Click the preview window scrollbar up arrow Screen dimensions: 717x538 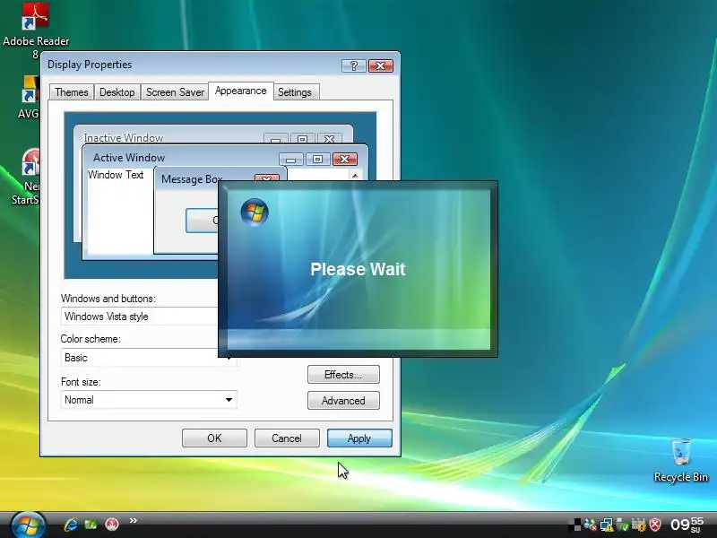click(355, 175)
